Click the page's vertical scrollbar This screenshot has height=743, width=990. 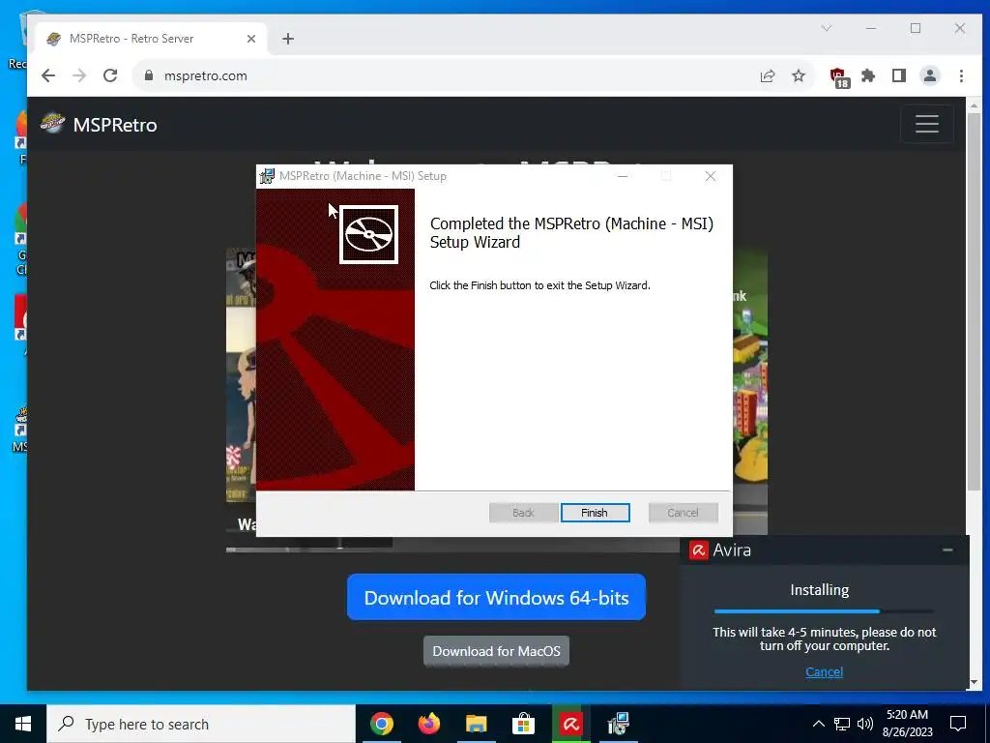pos(974,303)
